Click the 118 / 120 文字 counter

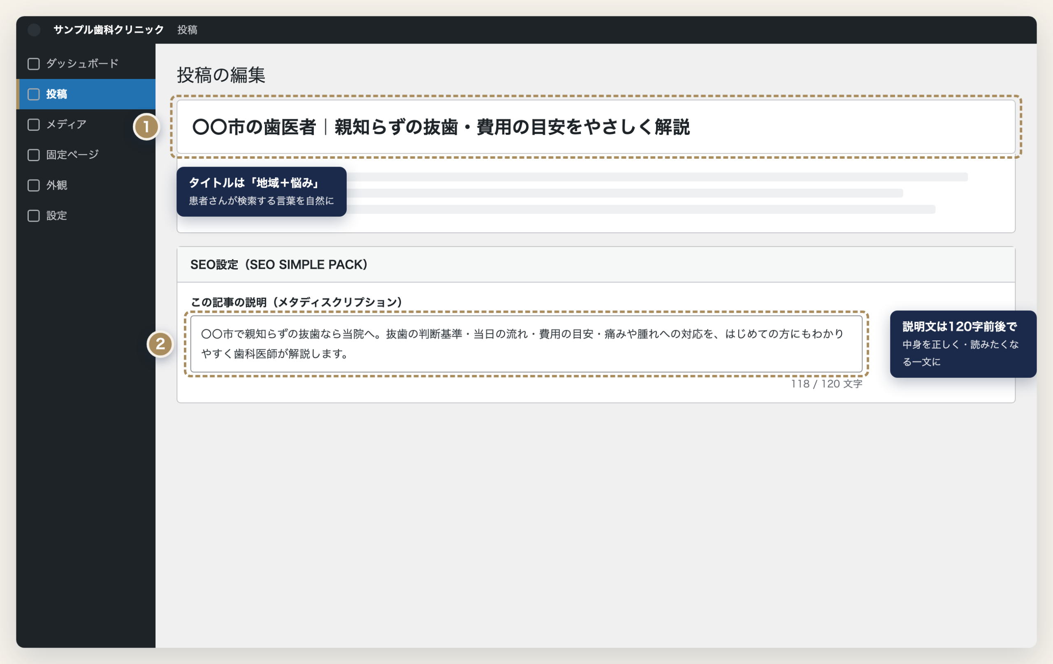tap(826, 384)
